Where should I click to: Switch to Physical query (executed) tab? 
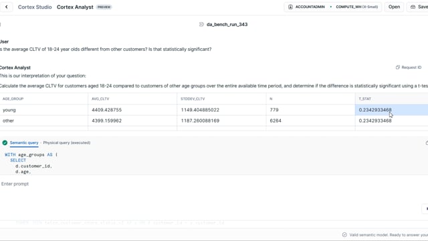pos(67,143)
